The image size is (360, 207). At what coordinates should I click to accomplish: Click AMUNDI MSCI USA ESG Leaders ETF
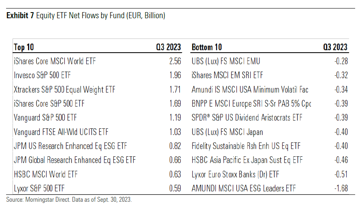click(244, 188)
